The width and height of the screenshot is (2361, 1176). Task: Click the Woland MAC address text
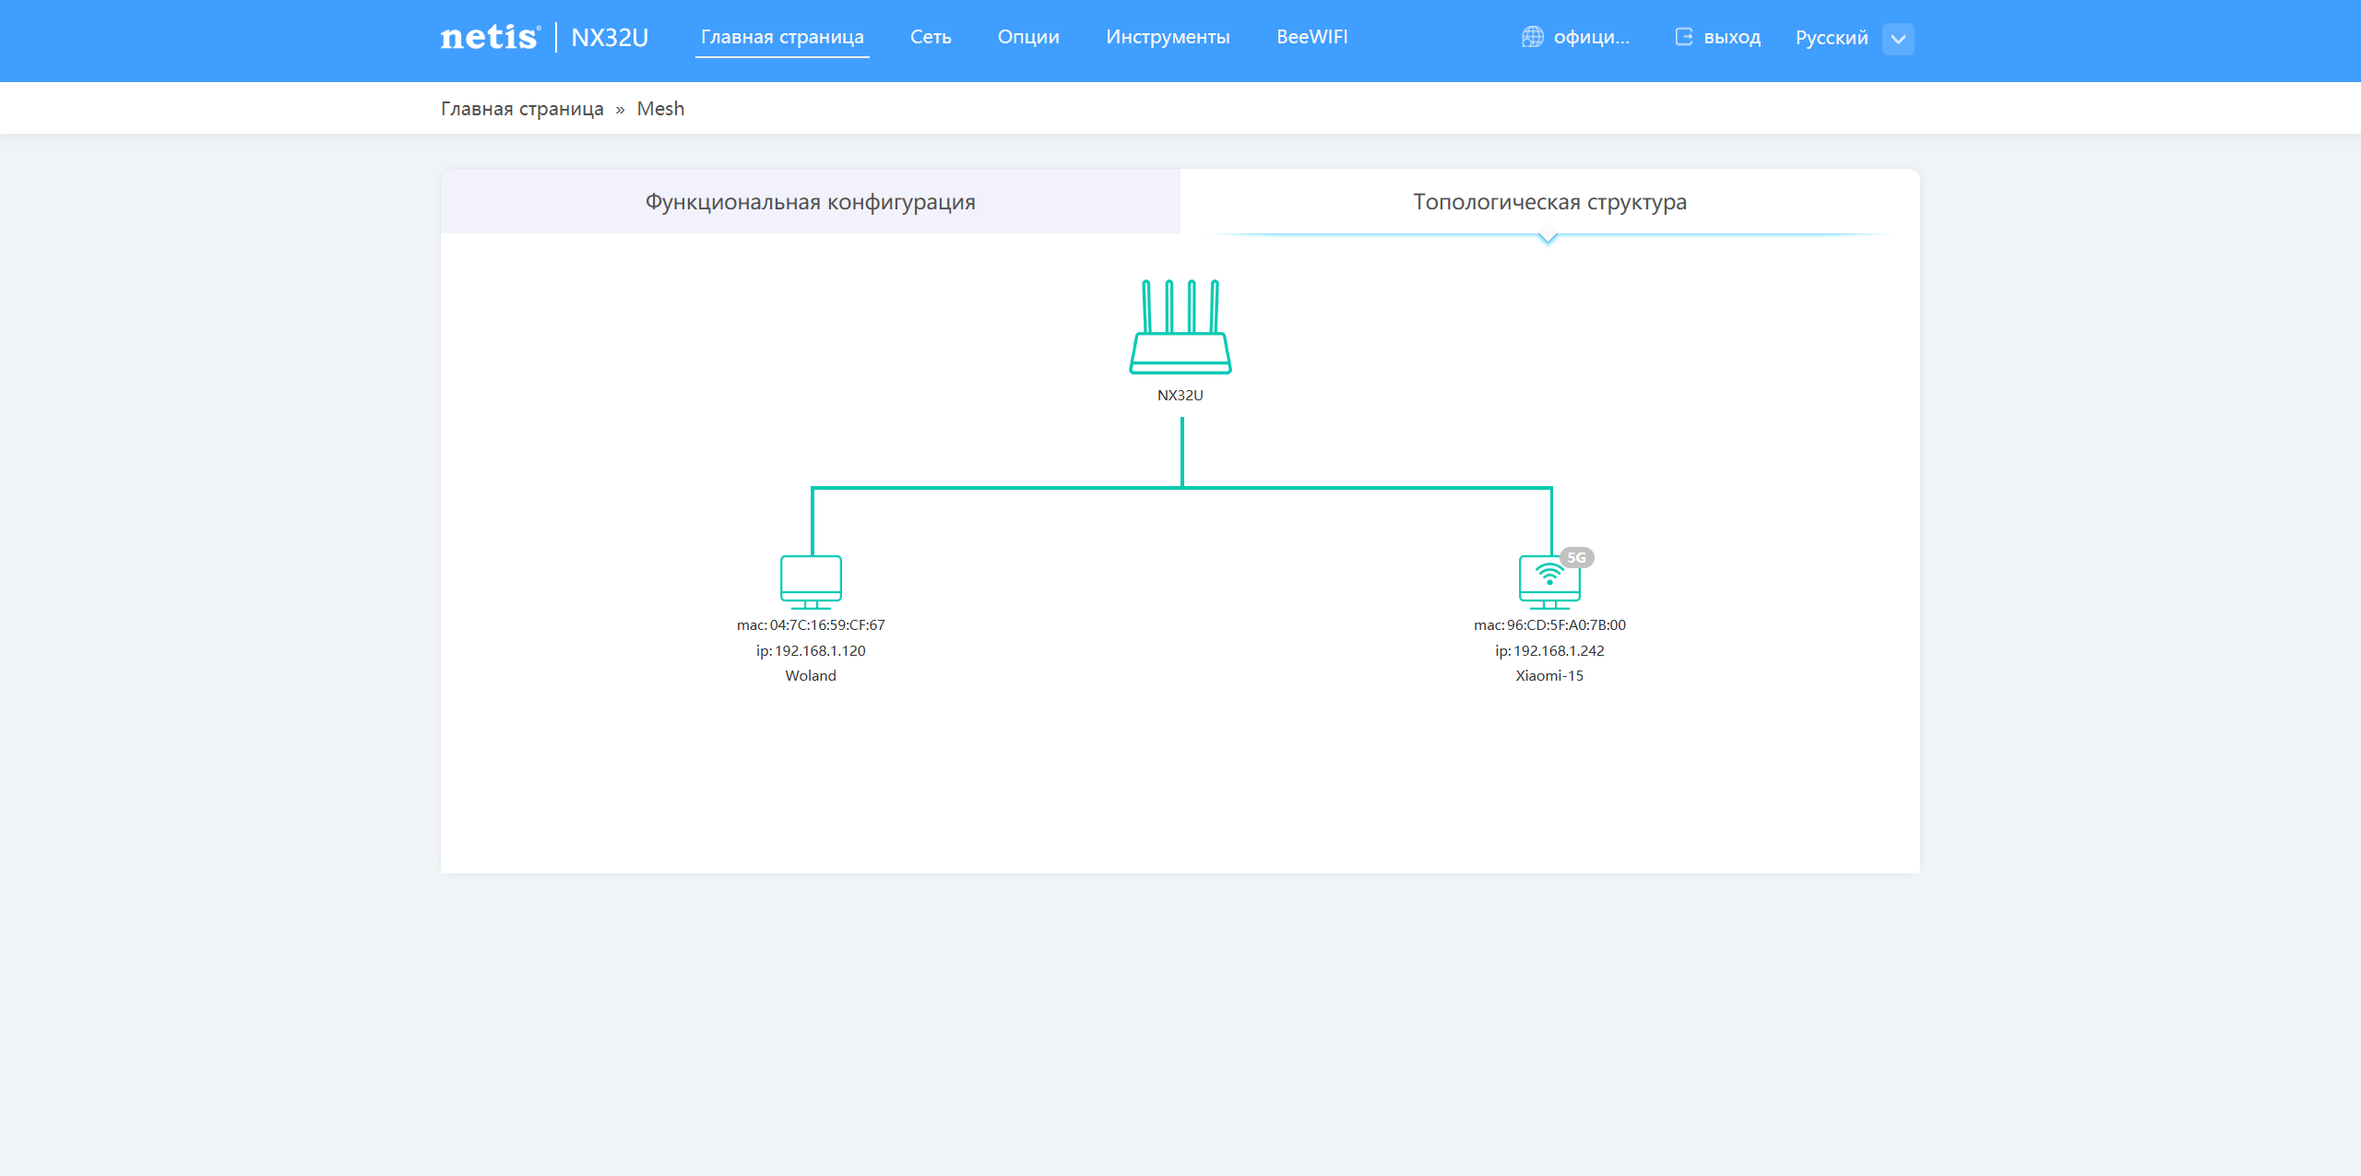(x=810, y=625)
